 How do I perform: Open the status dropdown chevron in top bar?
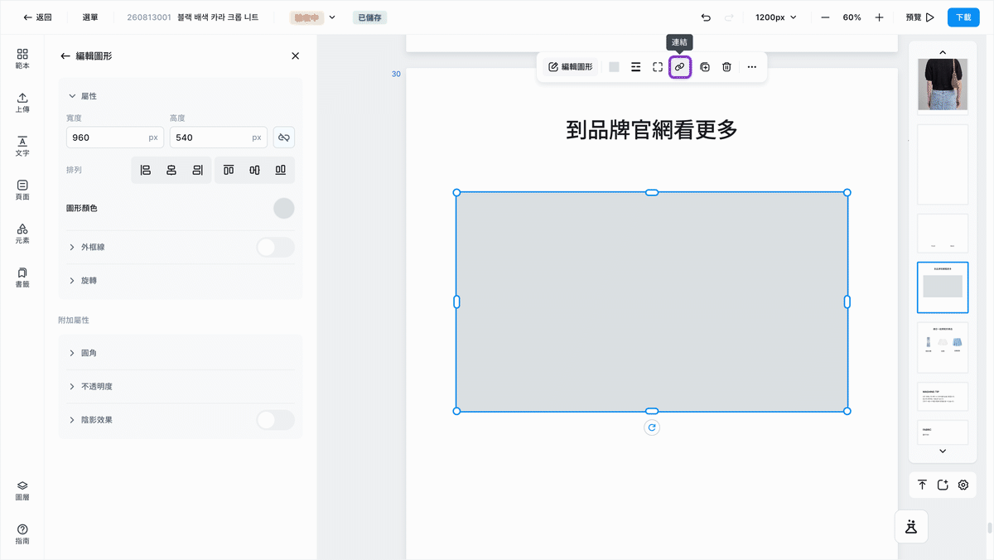(332, 17)
